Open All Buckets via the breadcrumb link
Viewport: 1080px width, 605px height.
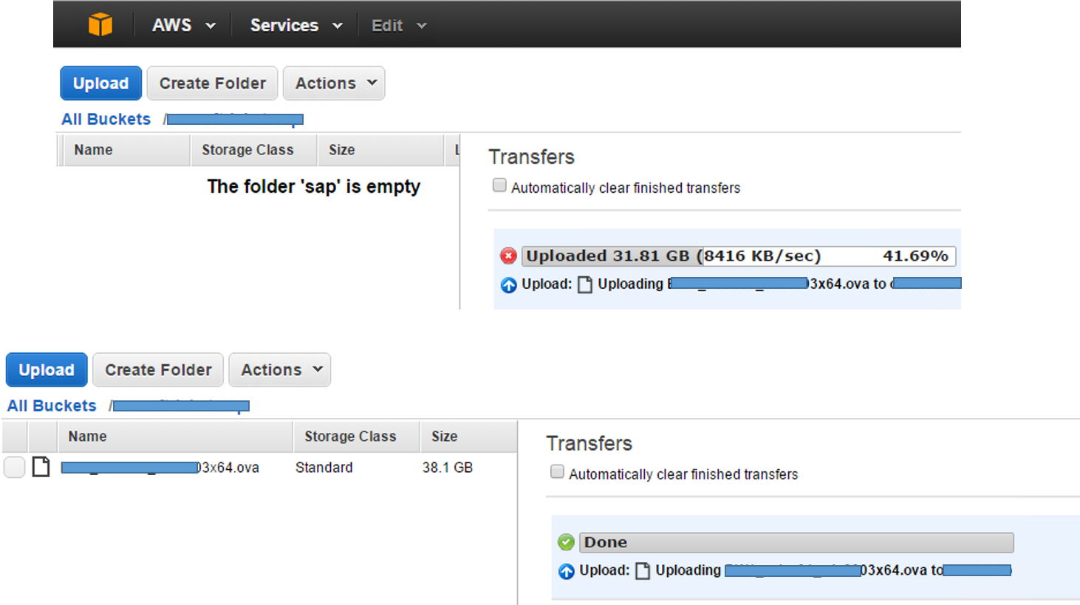click(x=106, y=119)
